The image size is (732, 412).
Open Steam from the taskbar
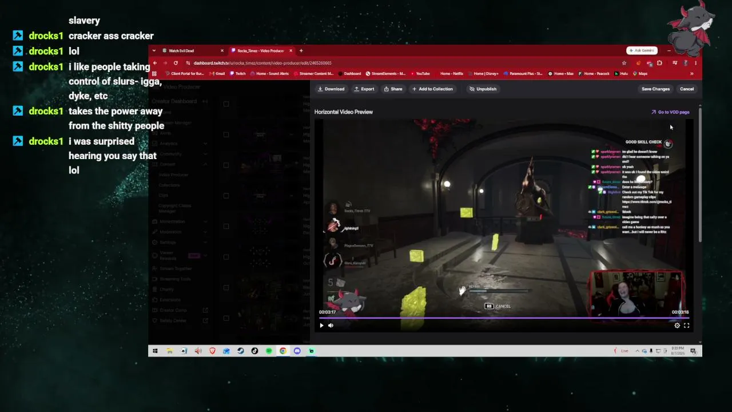240,351
